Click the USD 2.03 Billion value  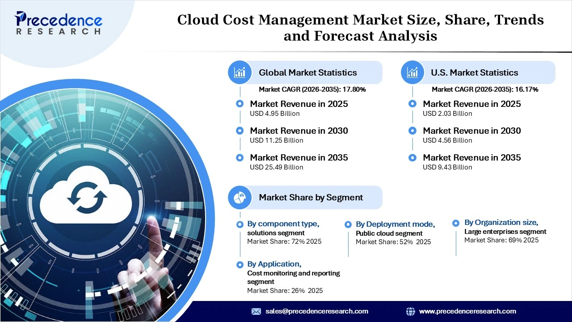(x=447, y=114)
